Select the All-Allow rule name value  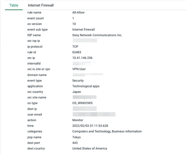point(78,12)
